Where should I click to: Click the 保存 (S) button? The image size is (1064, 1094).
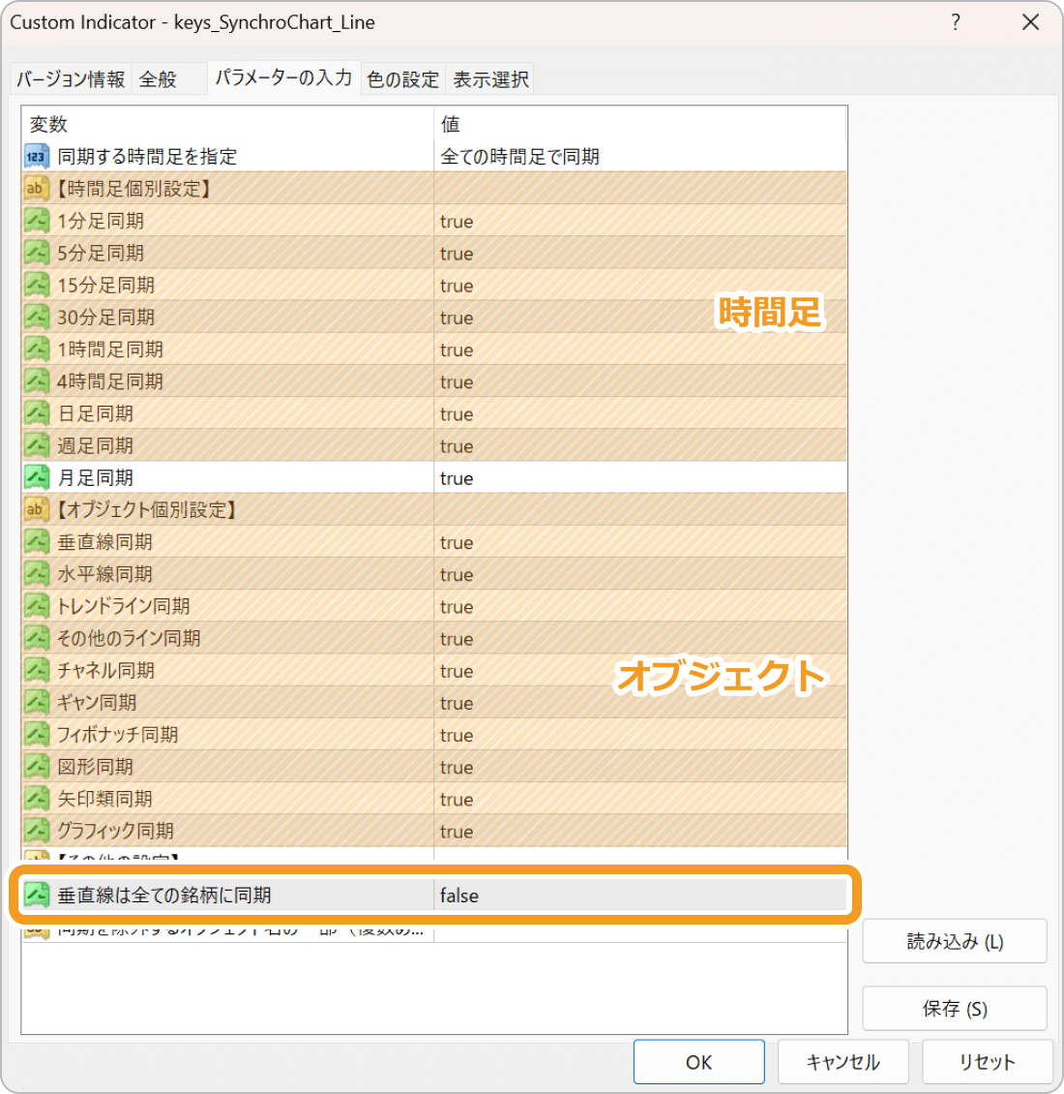(x=955, y=1008)
